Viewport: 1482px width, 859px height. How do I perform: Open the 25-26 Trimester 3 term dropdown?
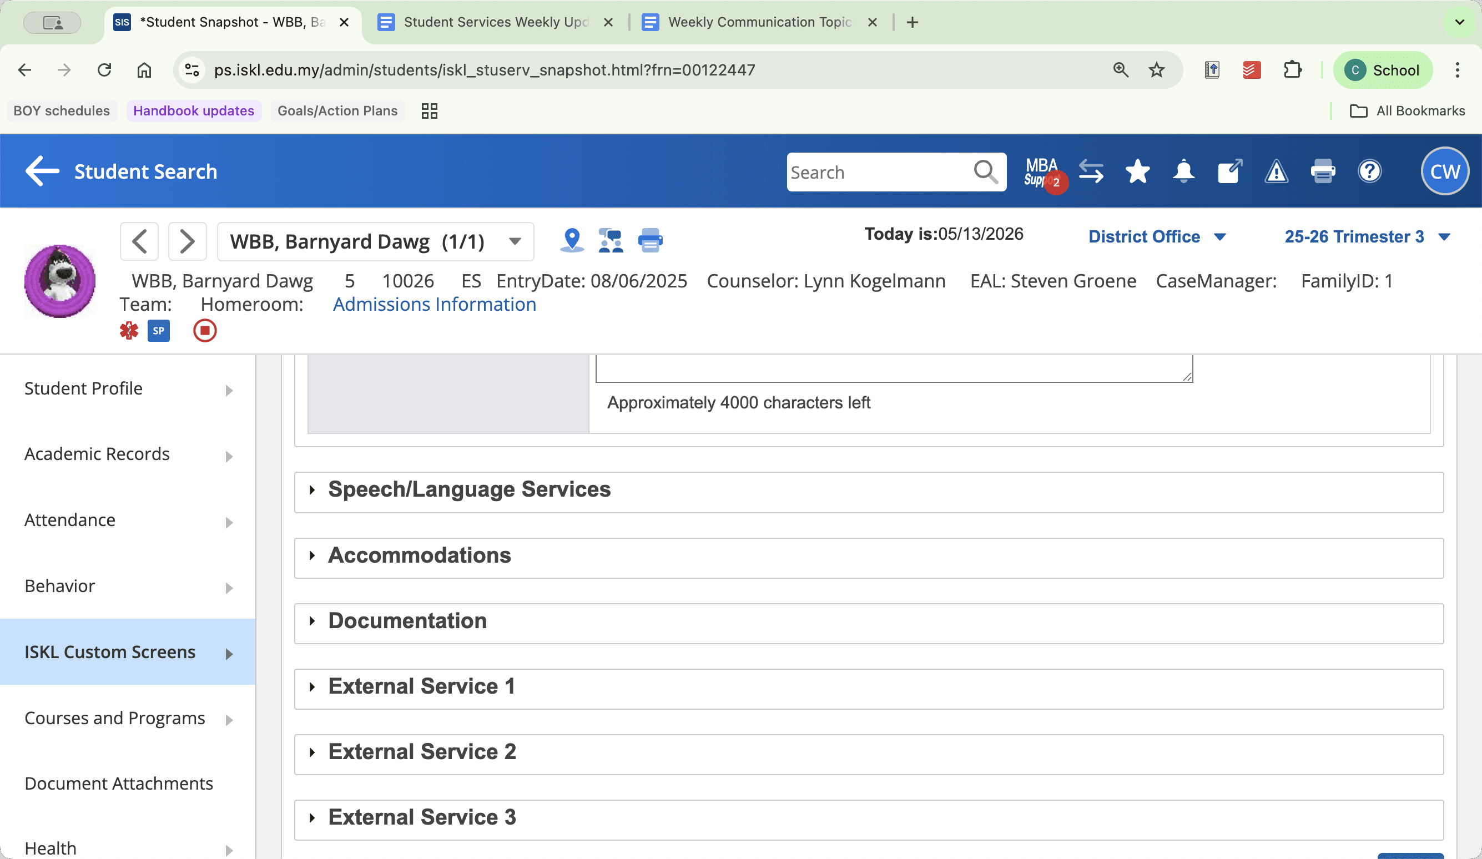(x=1367, y=236)
